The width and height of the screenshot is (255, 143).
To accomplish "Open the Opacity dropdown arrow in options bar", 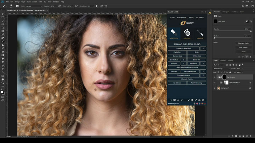I will (x=56, y=6).
